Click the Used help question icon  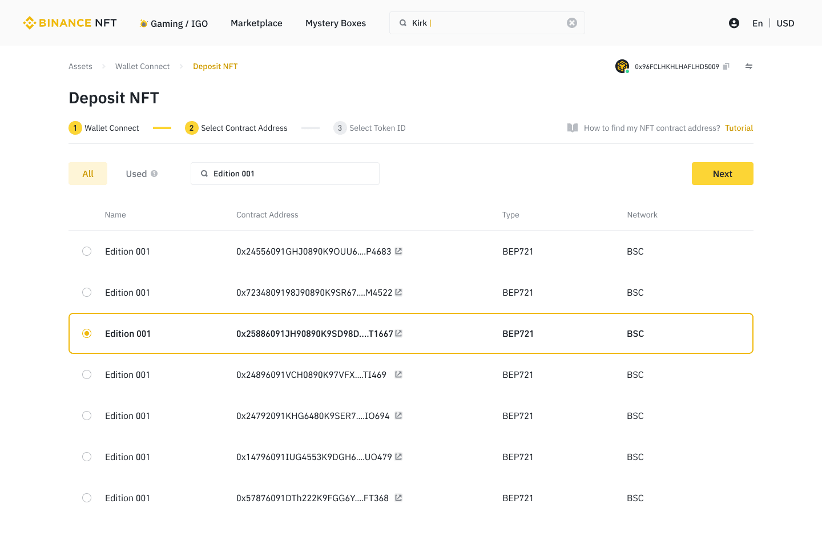pyautogui.click(x=154, y=174)
